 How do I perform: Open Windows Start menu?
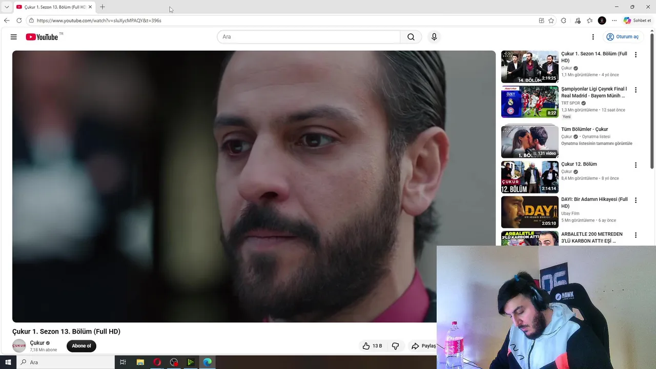coord(8,362)
